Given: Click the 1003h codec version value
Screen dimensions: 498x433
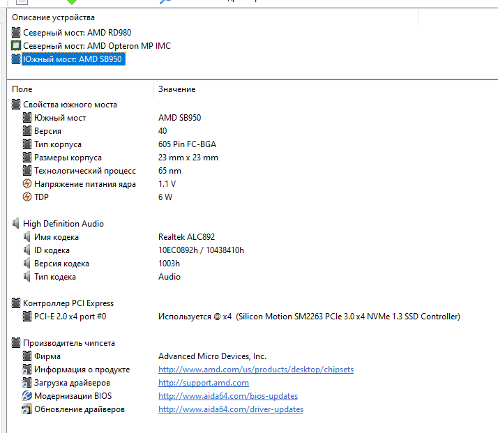Looking at the screenshot, I should tap(169, 264).
